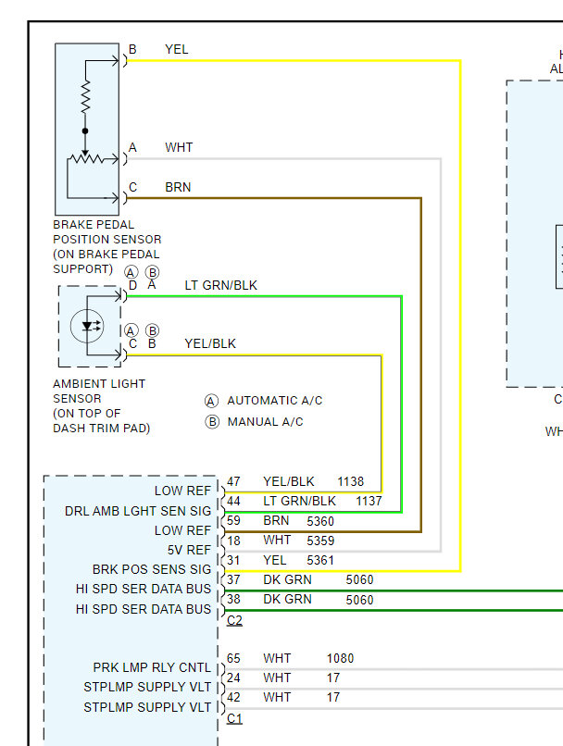Click the 'YEL/BLK' label near the ambient sensor
This screenshot has height=746, width=563.
pyautogui.click(x=210, y=343)
